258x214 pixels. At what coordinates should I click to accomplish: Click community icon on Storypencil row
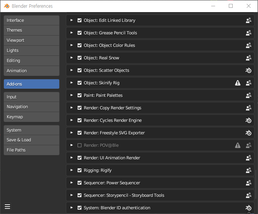(x=249, y=195)
